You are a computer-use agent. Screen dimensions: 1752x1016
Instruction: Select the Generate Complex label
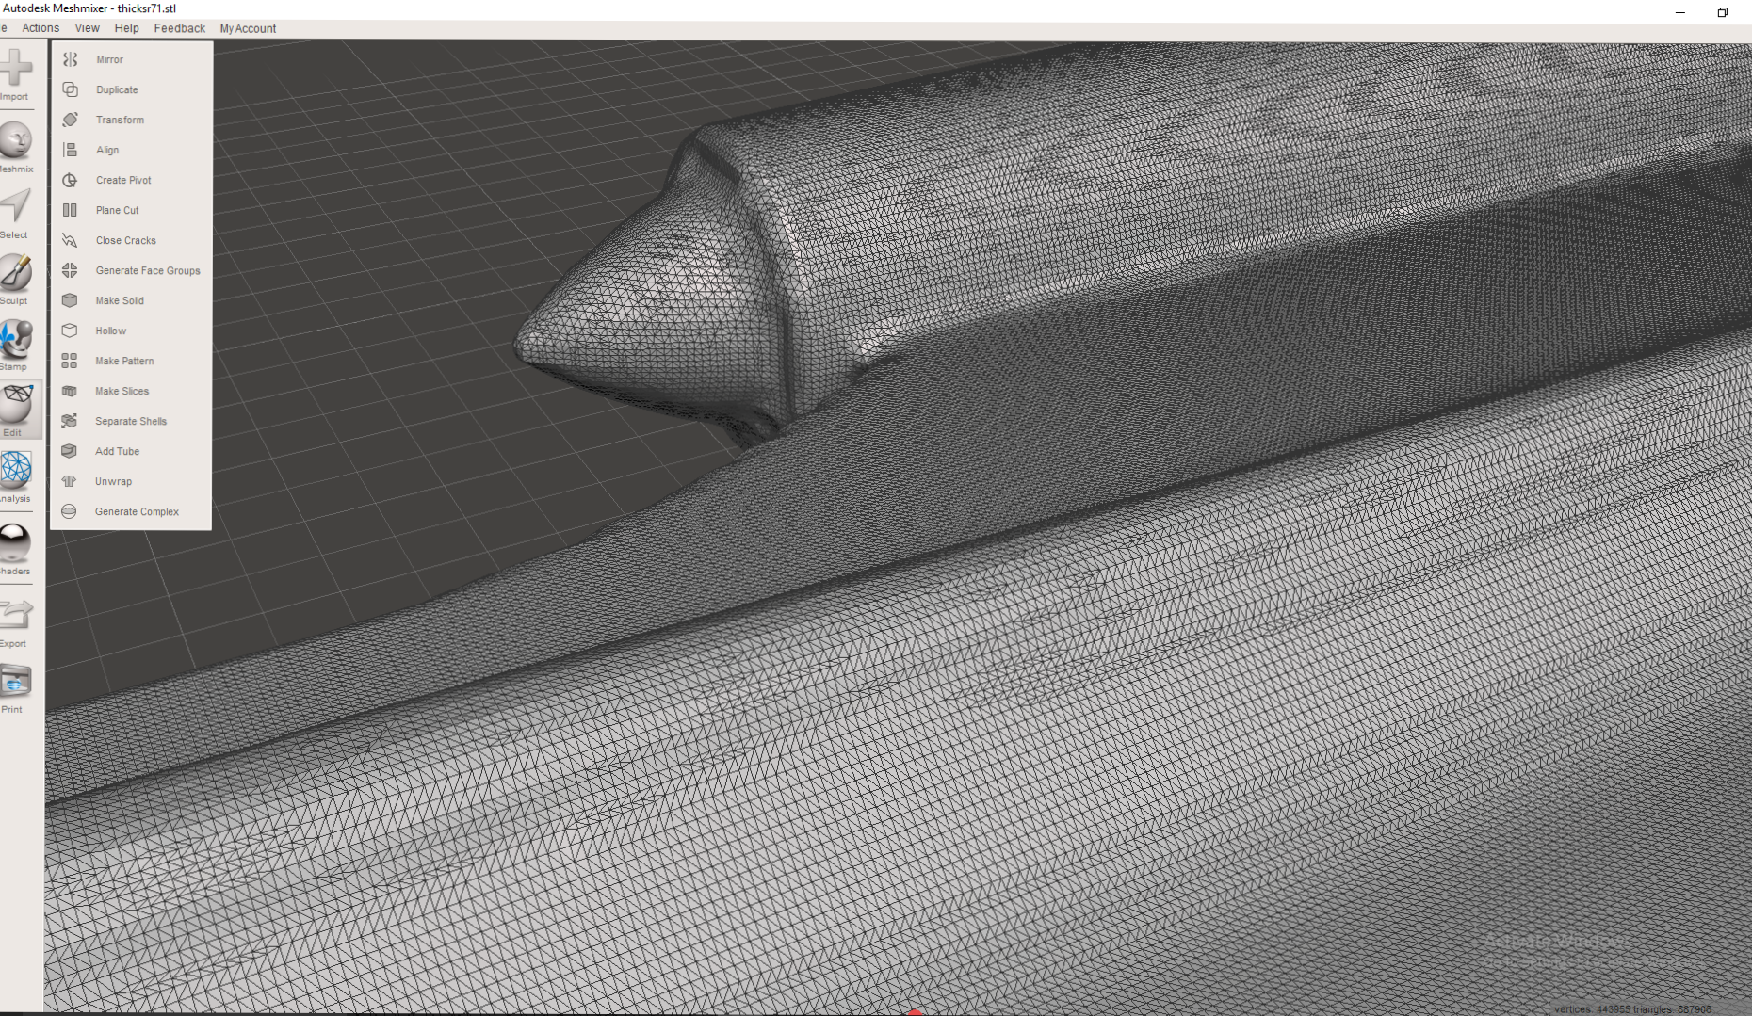point(137,511)
